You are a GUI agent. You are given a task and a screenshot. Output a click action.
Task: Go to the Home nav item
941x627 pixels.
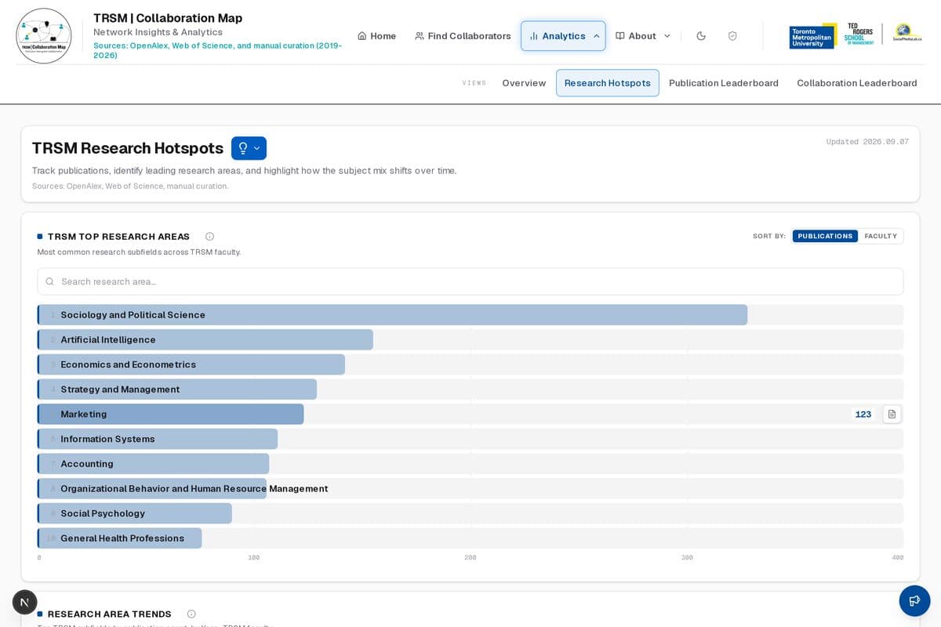point(376,36)
